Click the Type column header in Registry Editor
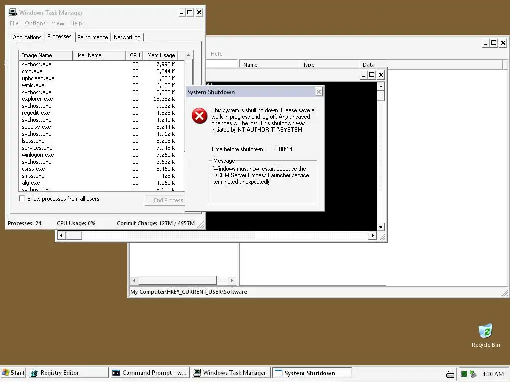Screen dimensions: 510x382 click(329, 65)
